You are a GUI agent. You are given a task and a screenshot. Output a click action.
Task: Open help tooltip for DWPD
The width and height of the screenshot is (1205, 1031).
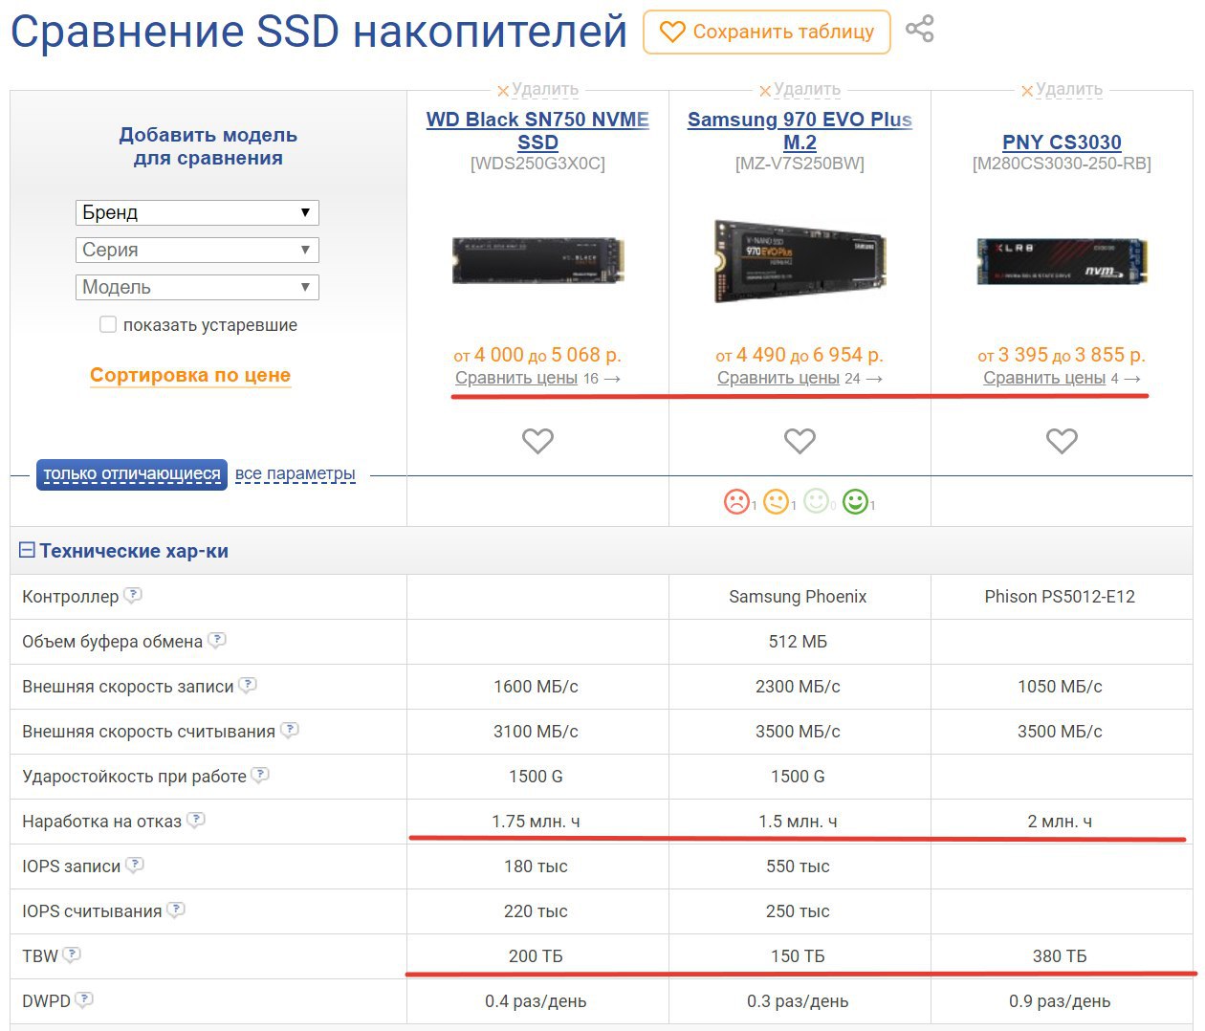click(x=84, y=999)
